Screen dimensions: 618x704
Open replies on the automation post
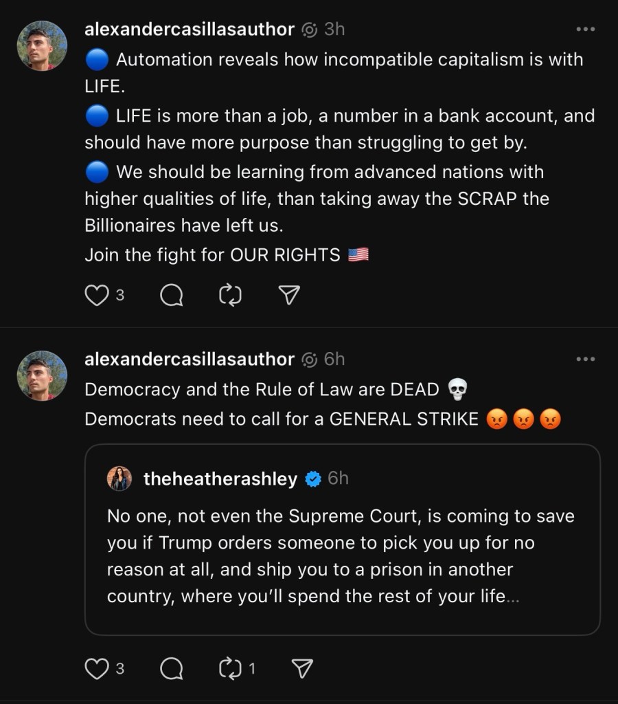coord(172,296)
